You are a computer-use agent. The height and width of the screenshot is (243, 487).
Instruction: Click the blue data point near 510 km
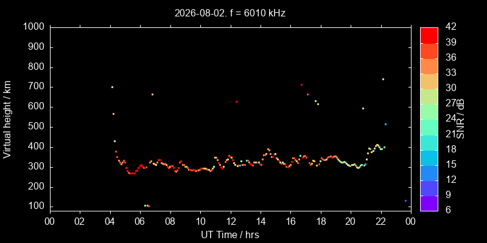coord(385,125)
